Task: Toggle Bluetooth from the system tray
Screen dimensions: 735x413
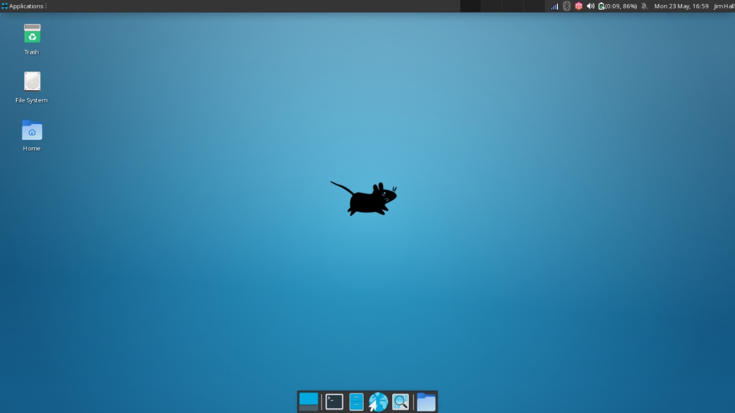Action: (x=566, y=6)
